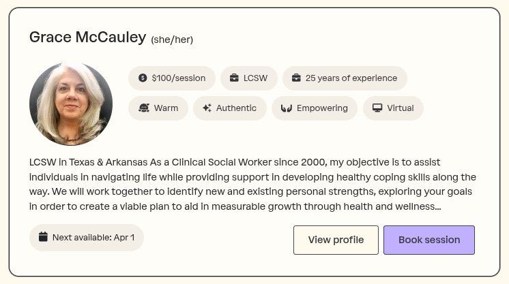Click the $100/session price tag
This screenshot has width=509, height=284.
179,78
